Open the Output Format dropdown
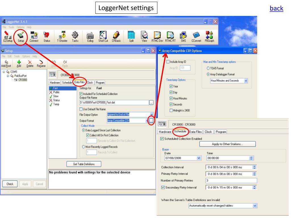291x218 pixels. coord(147,121)
